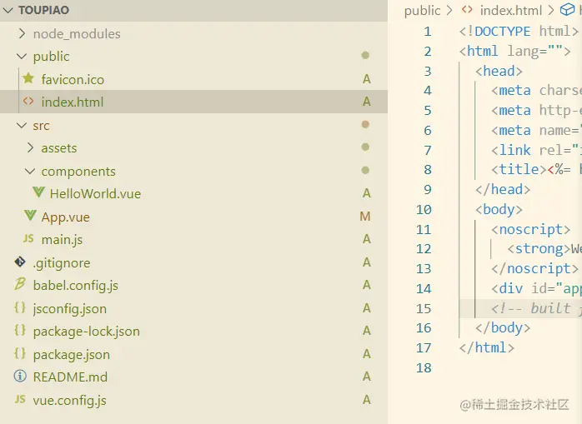Screen dimensions: 582x424
Task: Select the components folder label
Action: (78, 172)
